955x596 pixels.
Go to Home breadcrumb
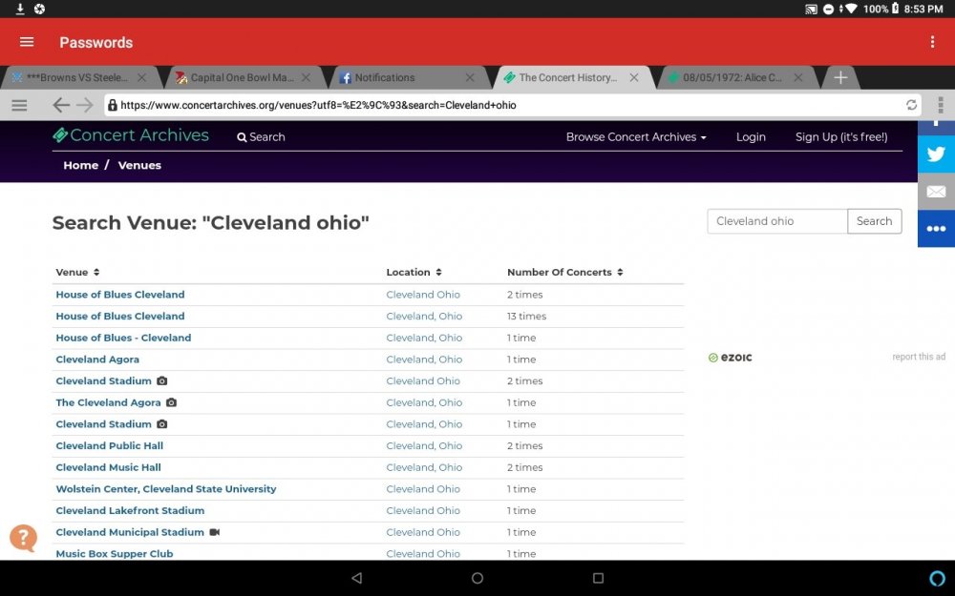click(80, 165)
